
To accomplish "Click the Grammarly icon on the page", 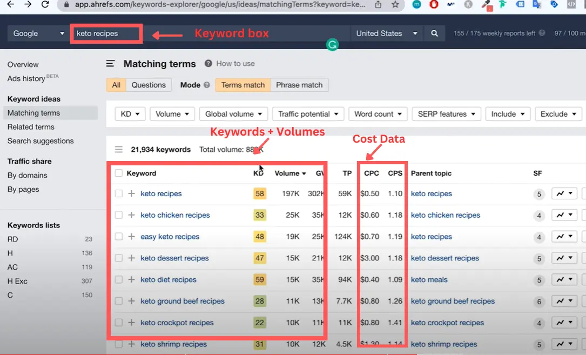I will pyautogui.click(x=332, y=45).
